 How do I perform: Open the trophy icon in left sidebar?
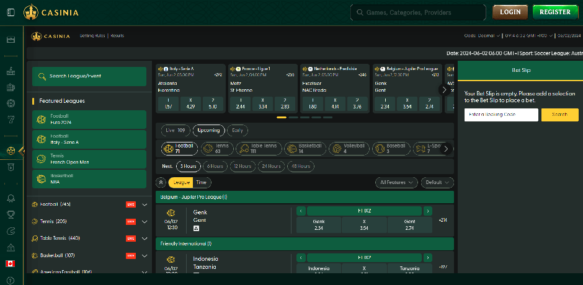coord(11,214)
